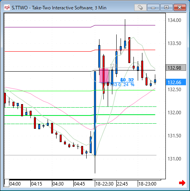Close the S.TTWO chart window
The width and height of the screenshot is (190, 191).
180,7
